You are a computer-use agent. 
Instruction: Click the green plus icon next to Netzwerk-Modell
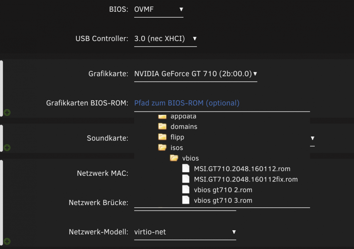(7, 241)
